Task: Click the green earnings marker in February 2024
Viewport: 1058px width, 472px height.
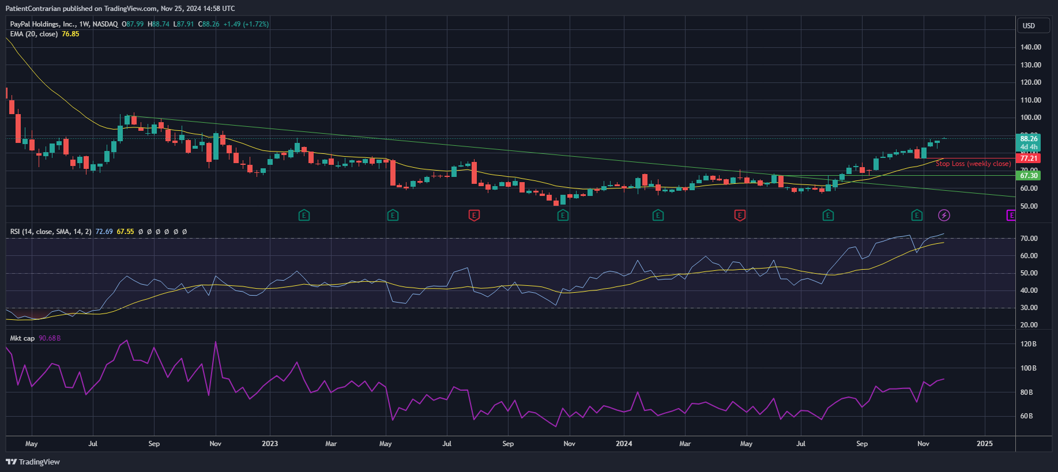Action: [x=658, y=216]
